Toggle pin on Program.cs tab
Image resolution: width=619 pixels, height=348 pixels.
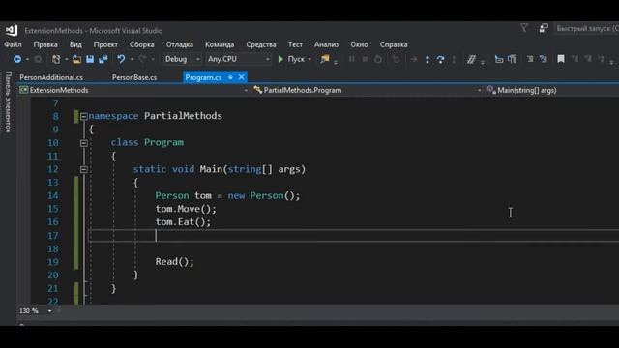[230, 77]
